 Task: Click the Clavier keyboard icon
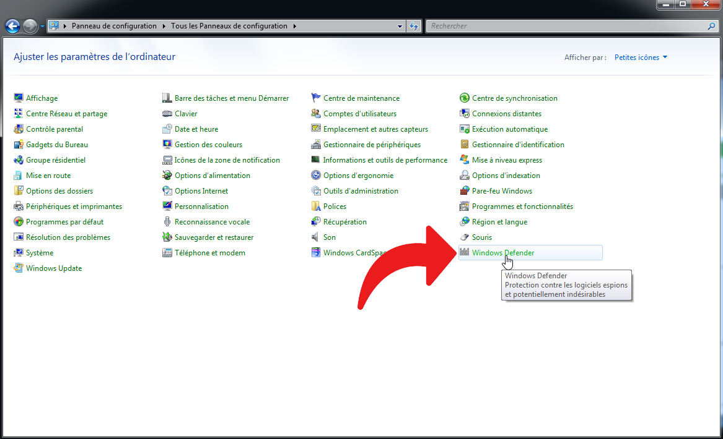[x=167, y=114]
